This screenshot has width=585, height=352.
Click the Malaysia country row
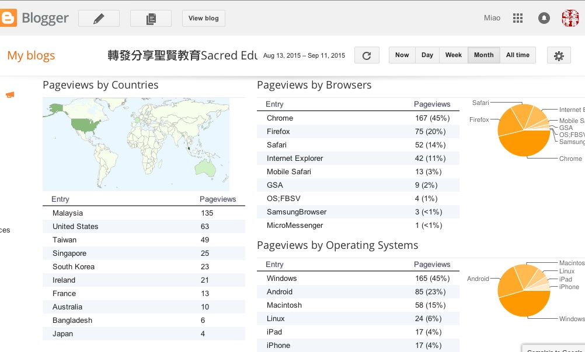pos(144,213)
